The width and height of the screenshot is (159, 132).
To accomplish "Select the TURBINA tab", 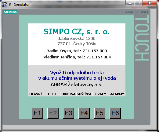I will (x=68, y=94).
